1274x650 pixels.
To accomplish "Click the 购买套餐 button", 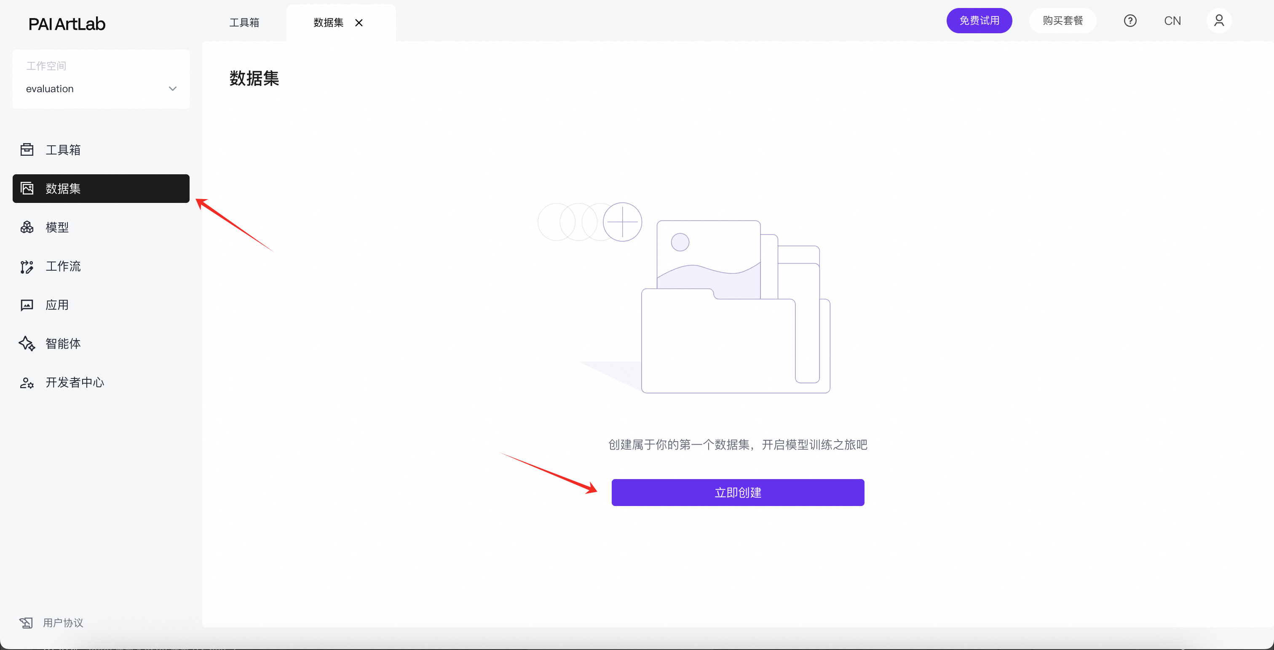I will [1063, 21].
